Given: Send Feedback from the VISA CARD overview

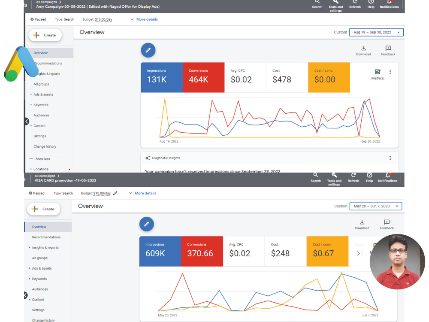Looking at the screenshot, I should [x=387, y=225].
